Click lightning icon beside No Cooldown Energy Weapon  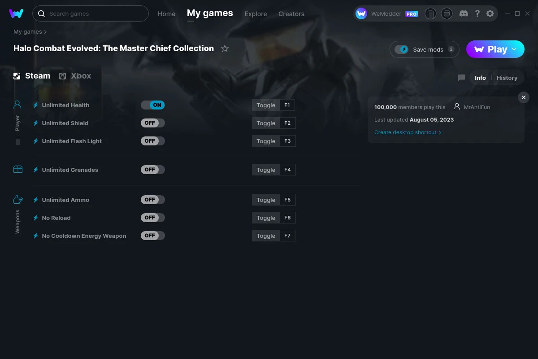coord(36,236)
